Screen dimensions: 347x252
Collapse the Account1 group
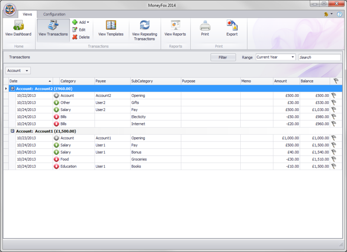point(13,131)
